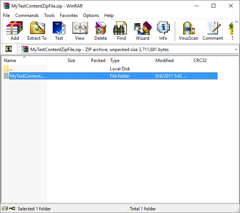The image size is (240, 213).
Task: Maximize the WinRAR window
Action: click(x=213, y=6)
